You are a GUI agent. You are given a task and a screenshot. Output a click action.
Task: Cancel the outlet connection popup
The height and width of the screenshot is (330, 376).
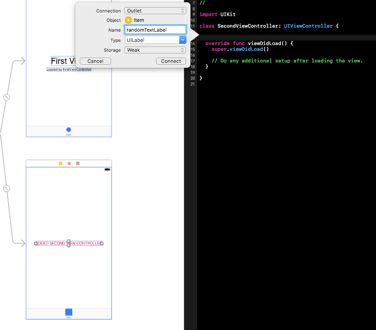click(x=95, y=61)
